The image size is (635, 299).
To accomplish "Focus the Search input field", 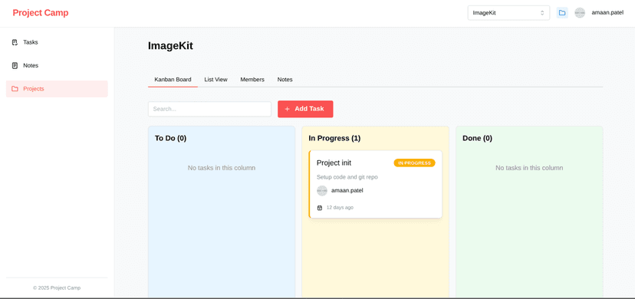I will (x=210, y=109).
